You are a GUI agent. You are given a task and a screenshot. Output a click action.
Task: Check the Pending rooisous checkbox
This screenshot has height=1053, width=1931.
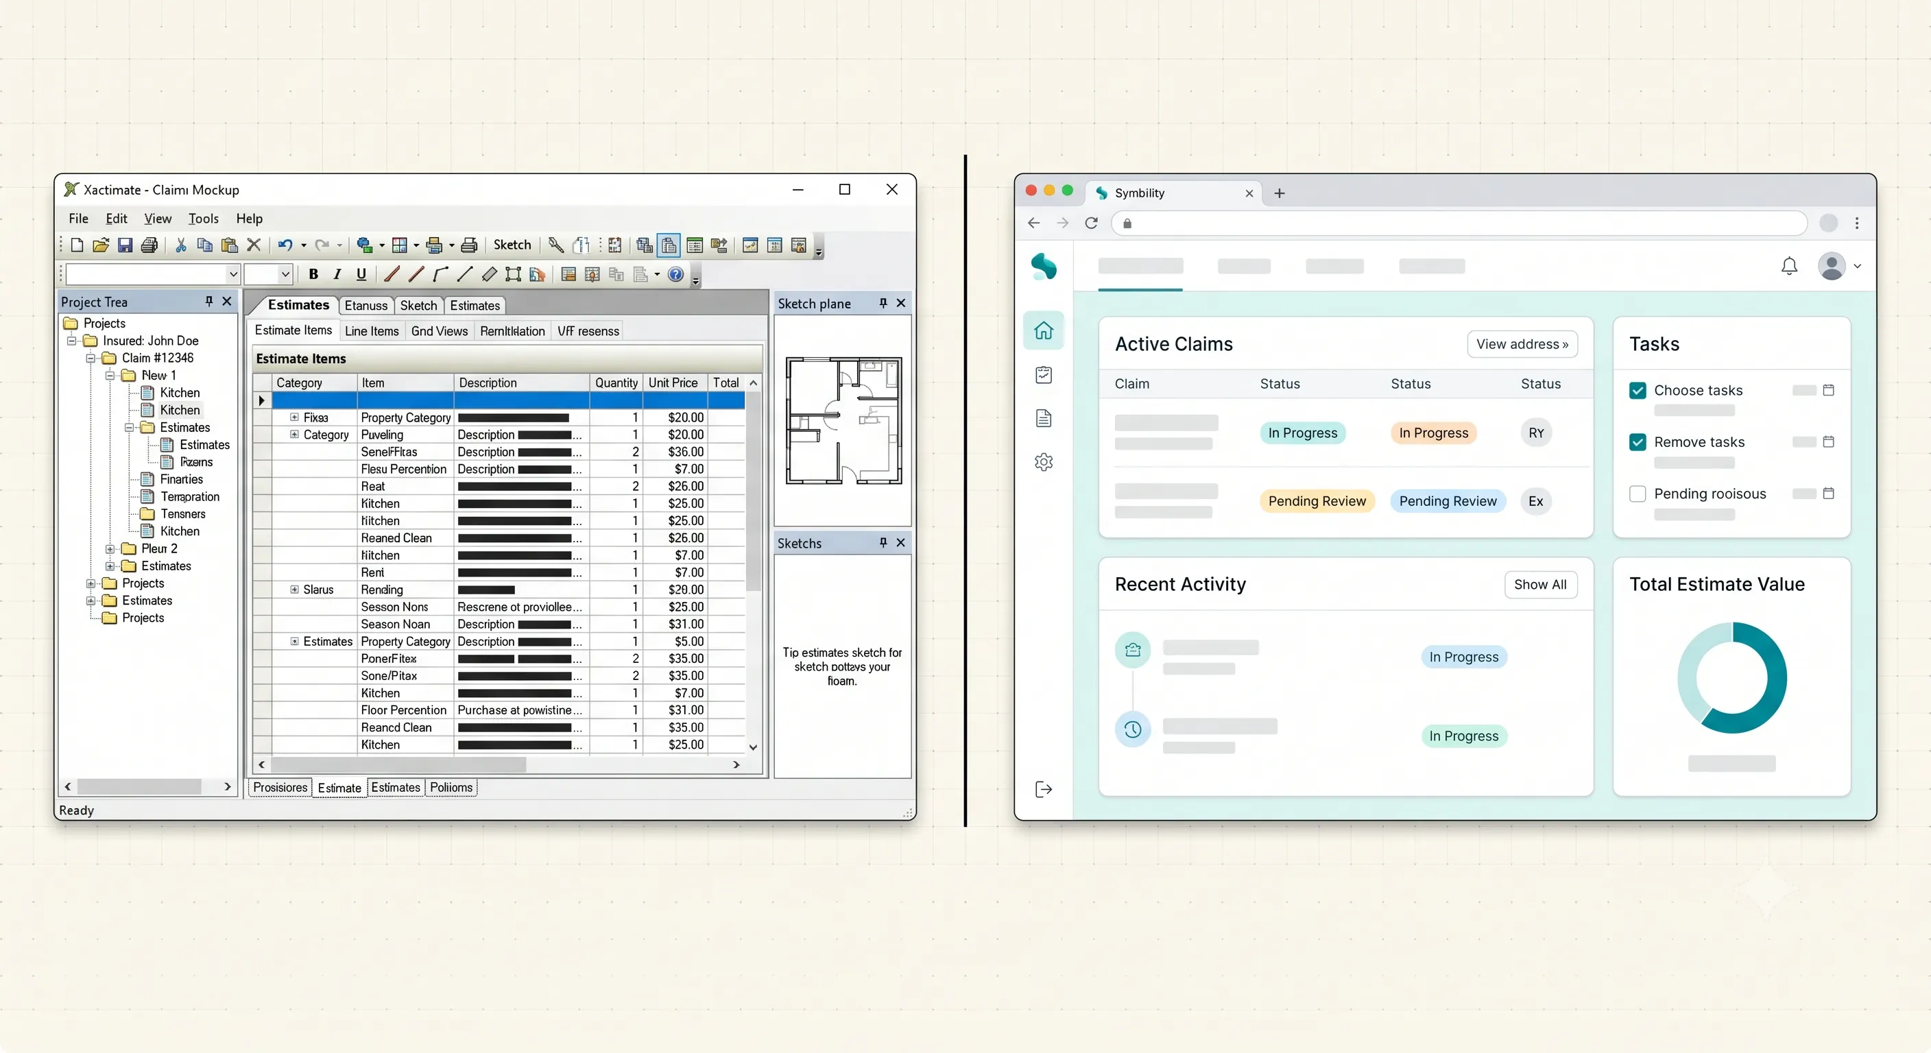[x=1637, y=494]
